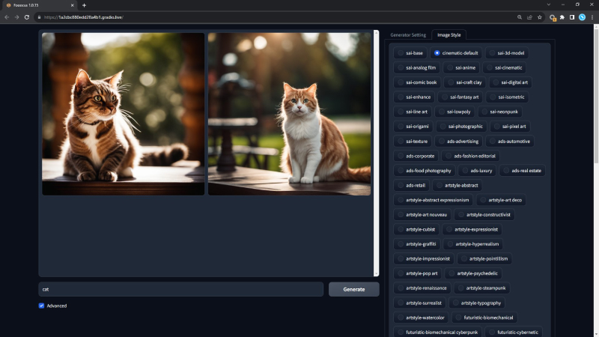
Task: Open the zoom magnifier icon in address bar
Action: click(x=520, y=17)
